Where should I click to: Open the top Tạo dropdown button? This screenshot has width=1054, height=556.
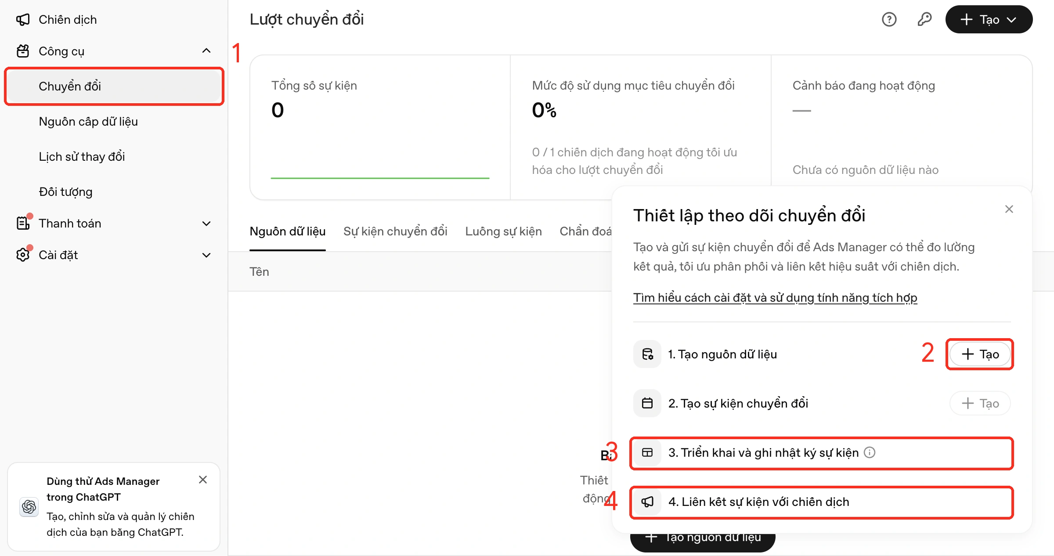989,19
